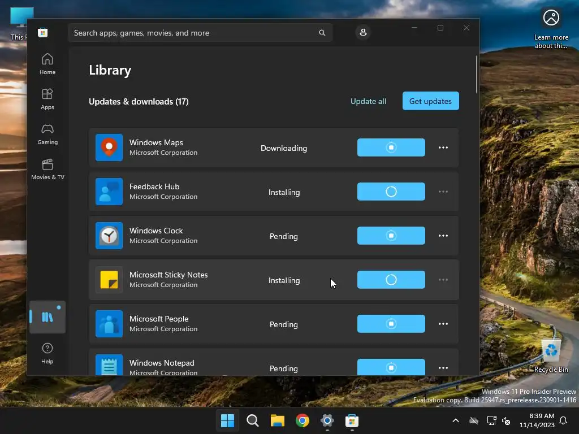Click the OneDrive tray icon
This screenshot has height=434, width=579.
(474, 420)
